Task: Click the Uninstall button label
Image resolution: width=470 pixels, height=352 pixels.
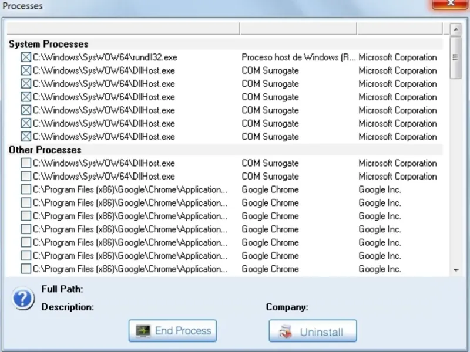Action: [x=321, y=332]
